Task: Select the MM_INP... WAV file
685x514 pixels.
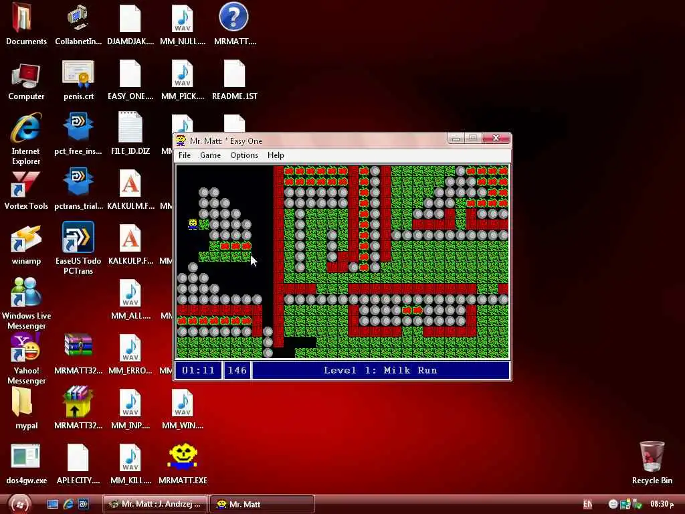Action: pyautogui.click(x=130, y=409)
